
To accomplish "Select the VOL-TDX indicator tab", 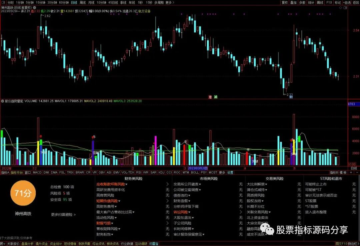I will tap(128, 172).
